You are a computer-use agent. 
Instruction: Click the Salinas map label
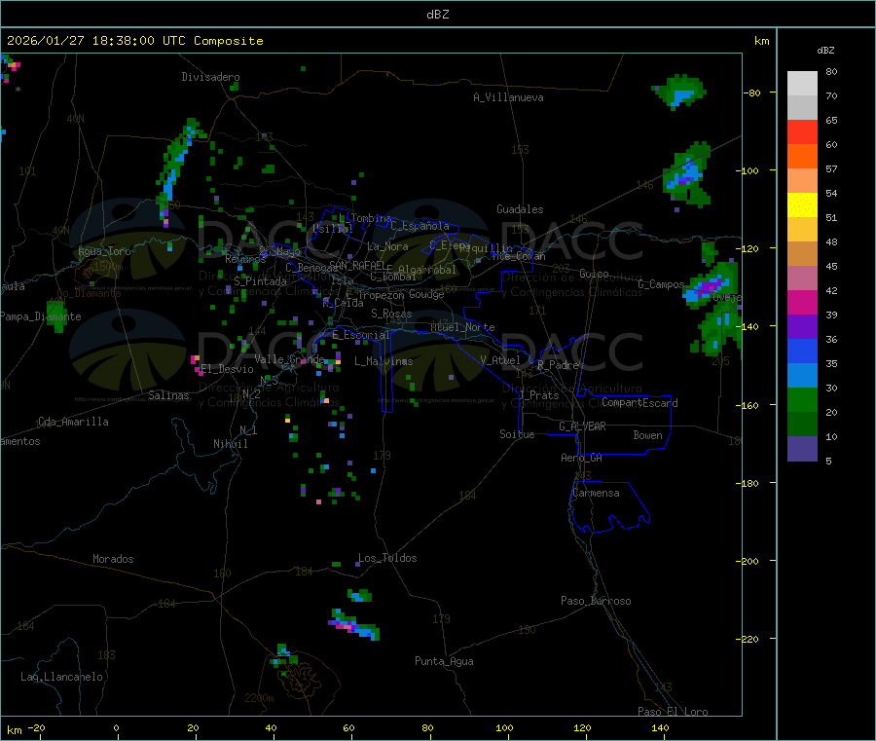pyautogui.click(x=168, y=395)
